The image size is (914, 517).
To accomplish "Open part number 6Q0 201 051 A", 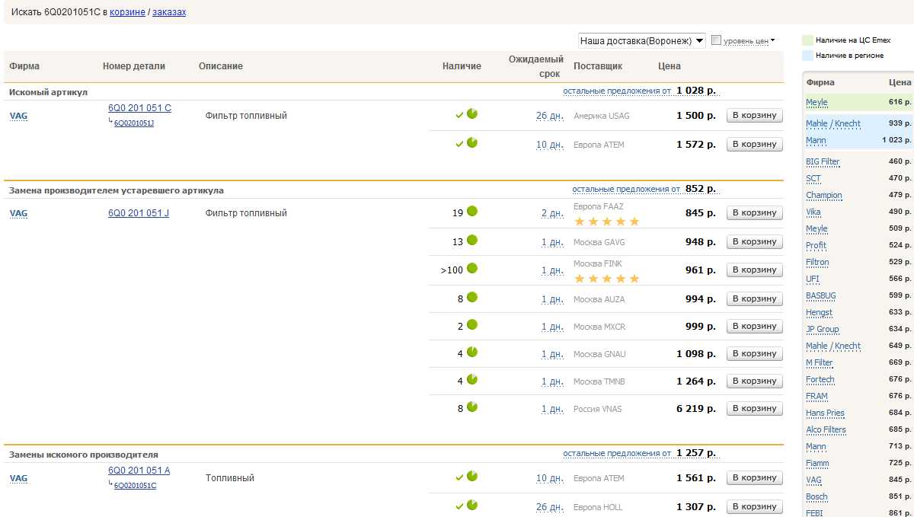I will point(139,471).
